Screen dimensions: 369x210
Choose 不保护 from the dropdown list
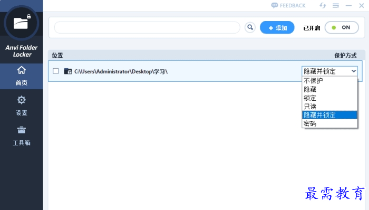click(x=329, y=81)
